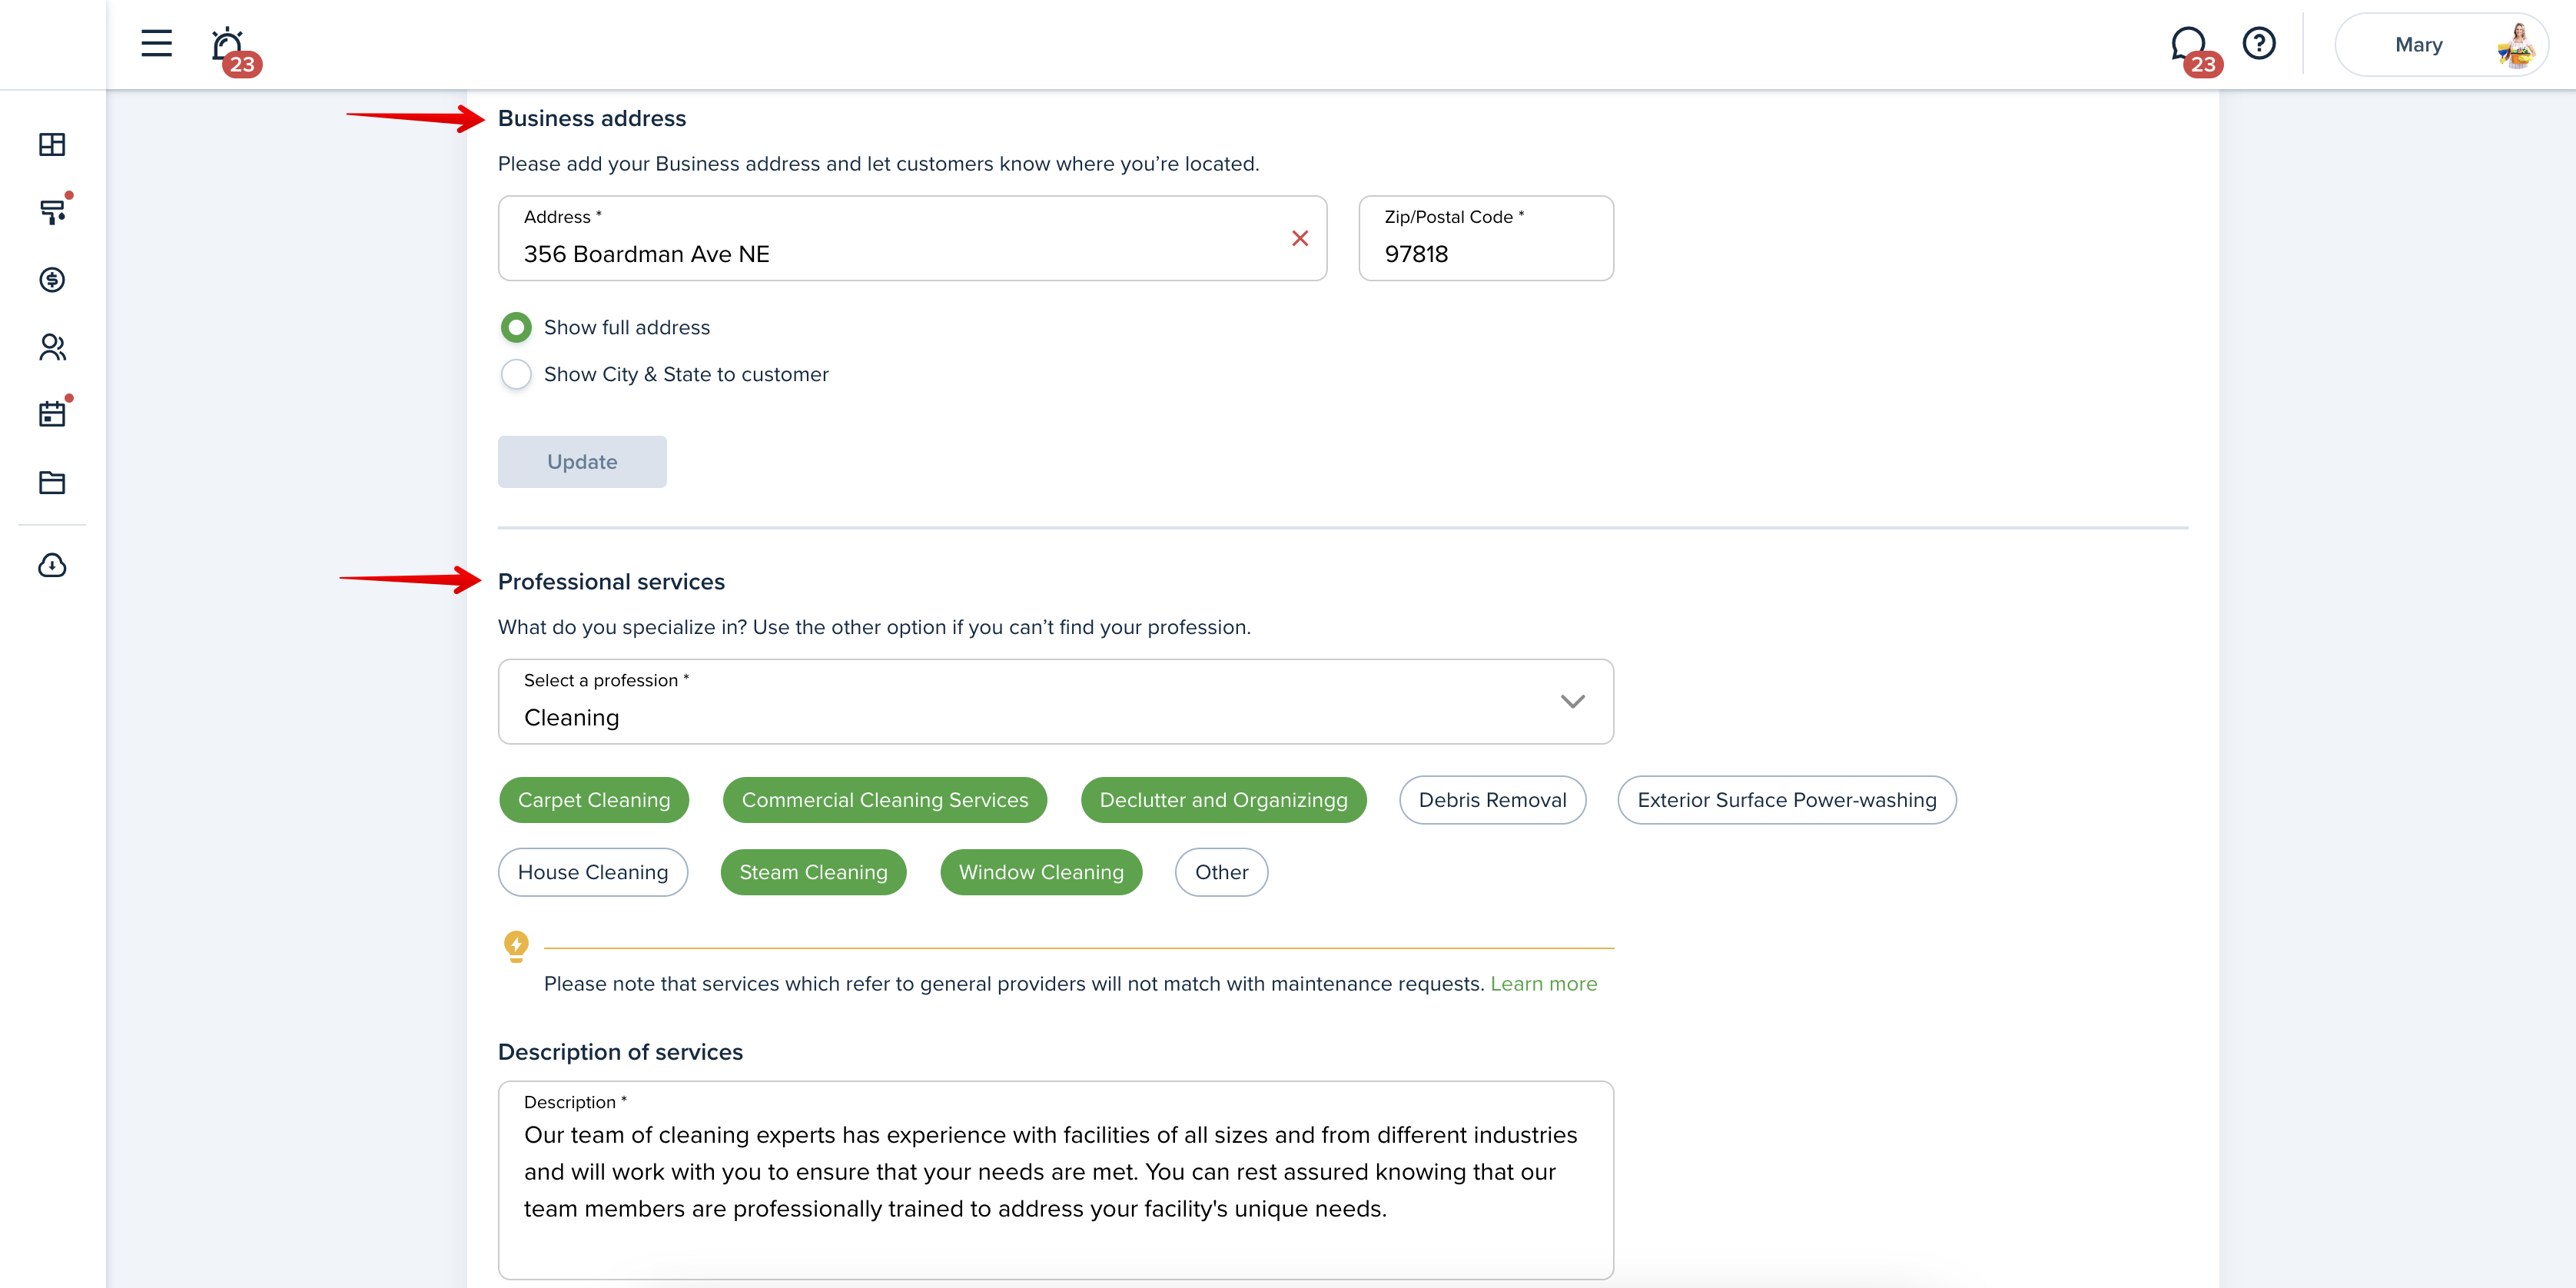Viewport: 2576px width, 1288px height.
Task: Select Exterior Surface Power-washing chip
Action: tap(1786, 800)
